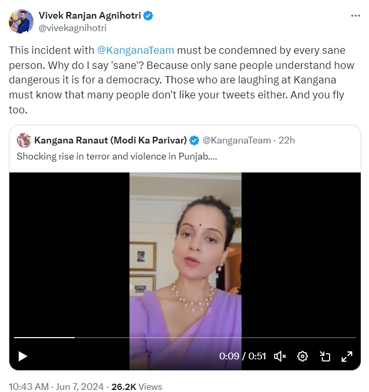Click Kangana's blue verified badge
The image size is (369, 392).
tap(194, 140)
